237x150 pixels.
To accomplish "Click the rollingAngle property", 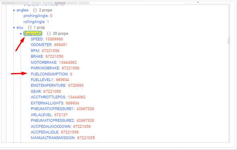I will coord(35,22).
